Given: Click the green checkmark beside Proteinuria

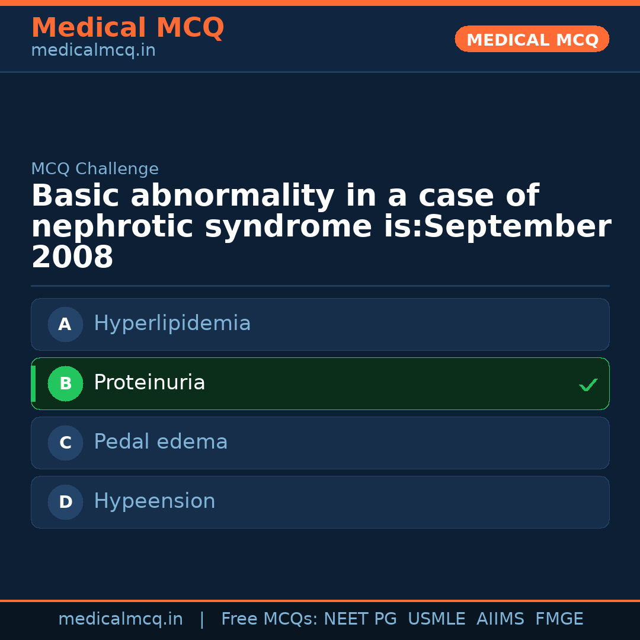Looking at the screenshot, I should [588, 385].
